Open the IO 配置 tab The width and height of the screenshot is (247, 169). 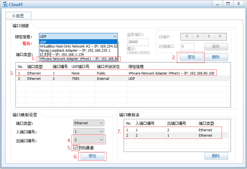(x=18, y=16)
